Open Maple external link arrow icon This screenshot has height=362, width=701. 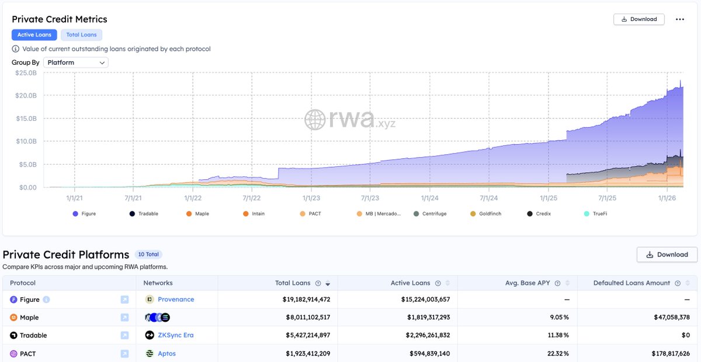click(124, 318)
